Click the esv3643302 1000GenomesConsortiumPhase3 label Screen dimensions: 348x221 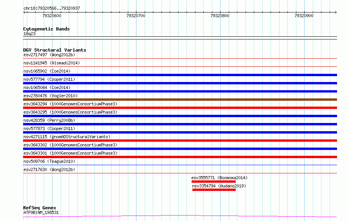(x=70, y=145)
